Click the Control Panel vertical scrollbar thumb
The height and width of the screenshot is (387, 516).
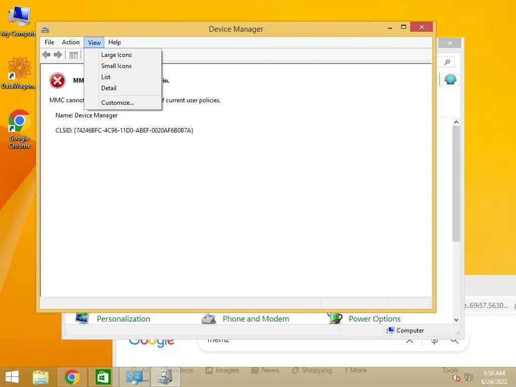click(456, 183)
